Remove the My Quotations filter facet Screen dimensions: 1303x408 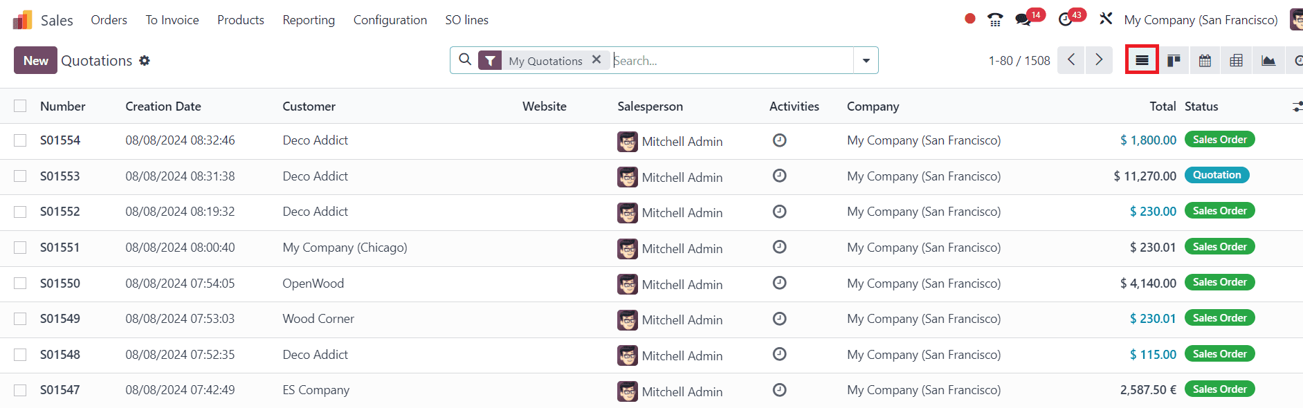(x=596, y=60)
